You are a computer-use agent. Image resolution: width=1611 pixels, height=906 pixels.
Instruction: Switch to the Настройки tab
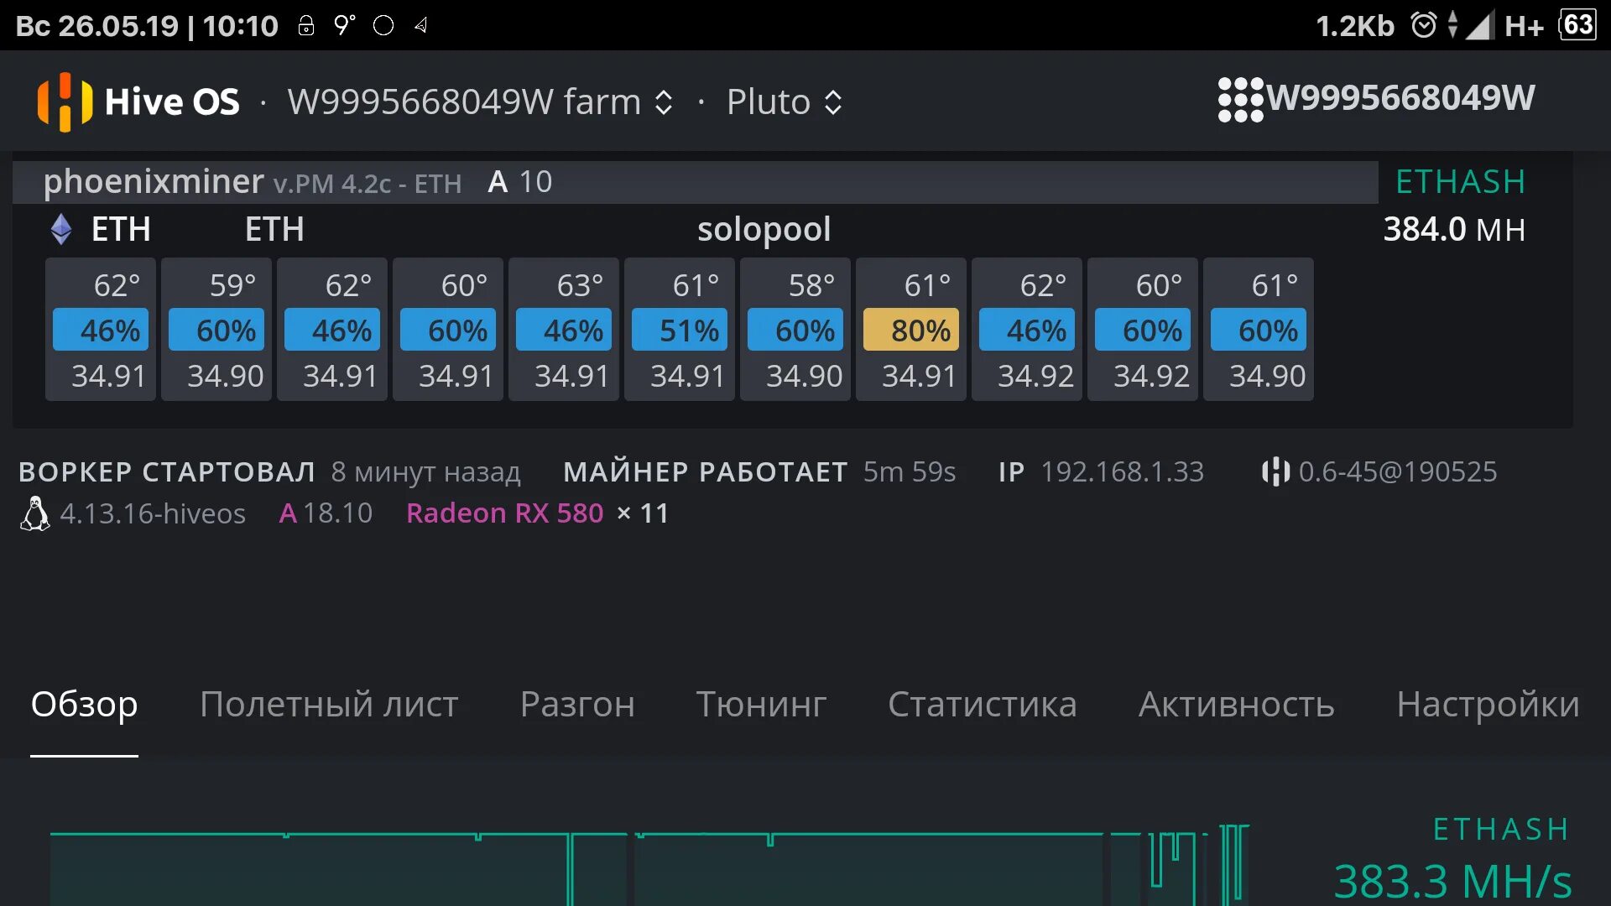[1487, 705]
